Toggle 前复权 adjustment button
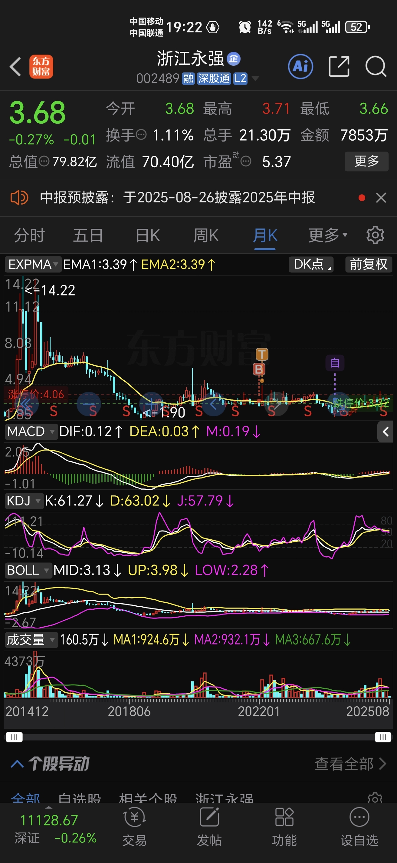This screenshot has width=397, height=863. coord(369,264)
